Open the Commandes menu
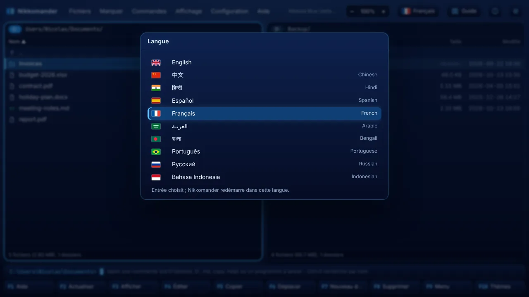This screenshot has height=297, width=529. (149, 11)
